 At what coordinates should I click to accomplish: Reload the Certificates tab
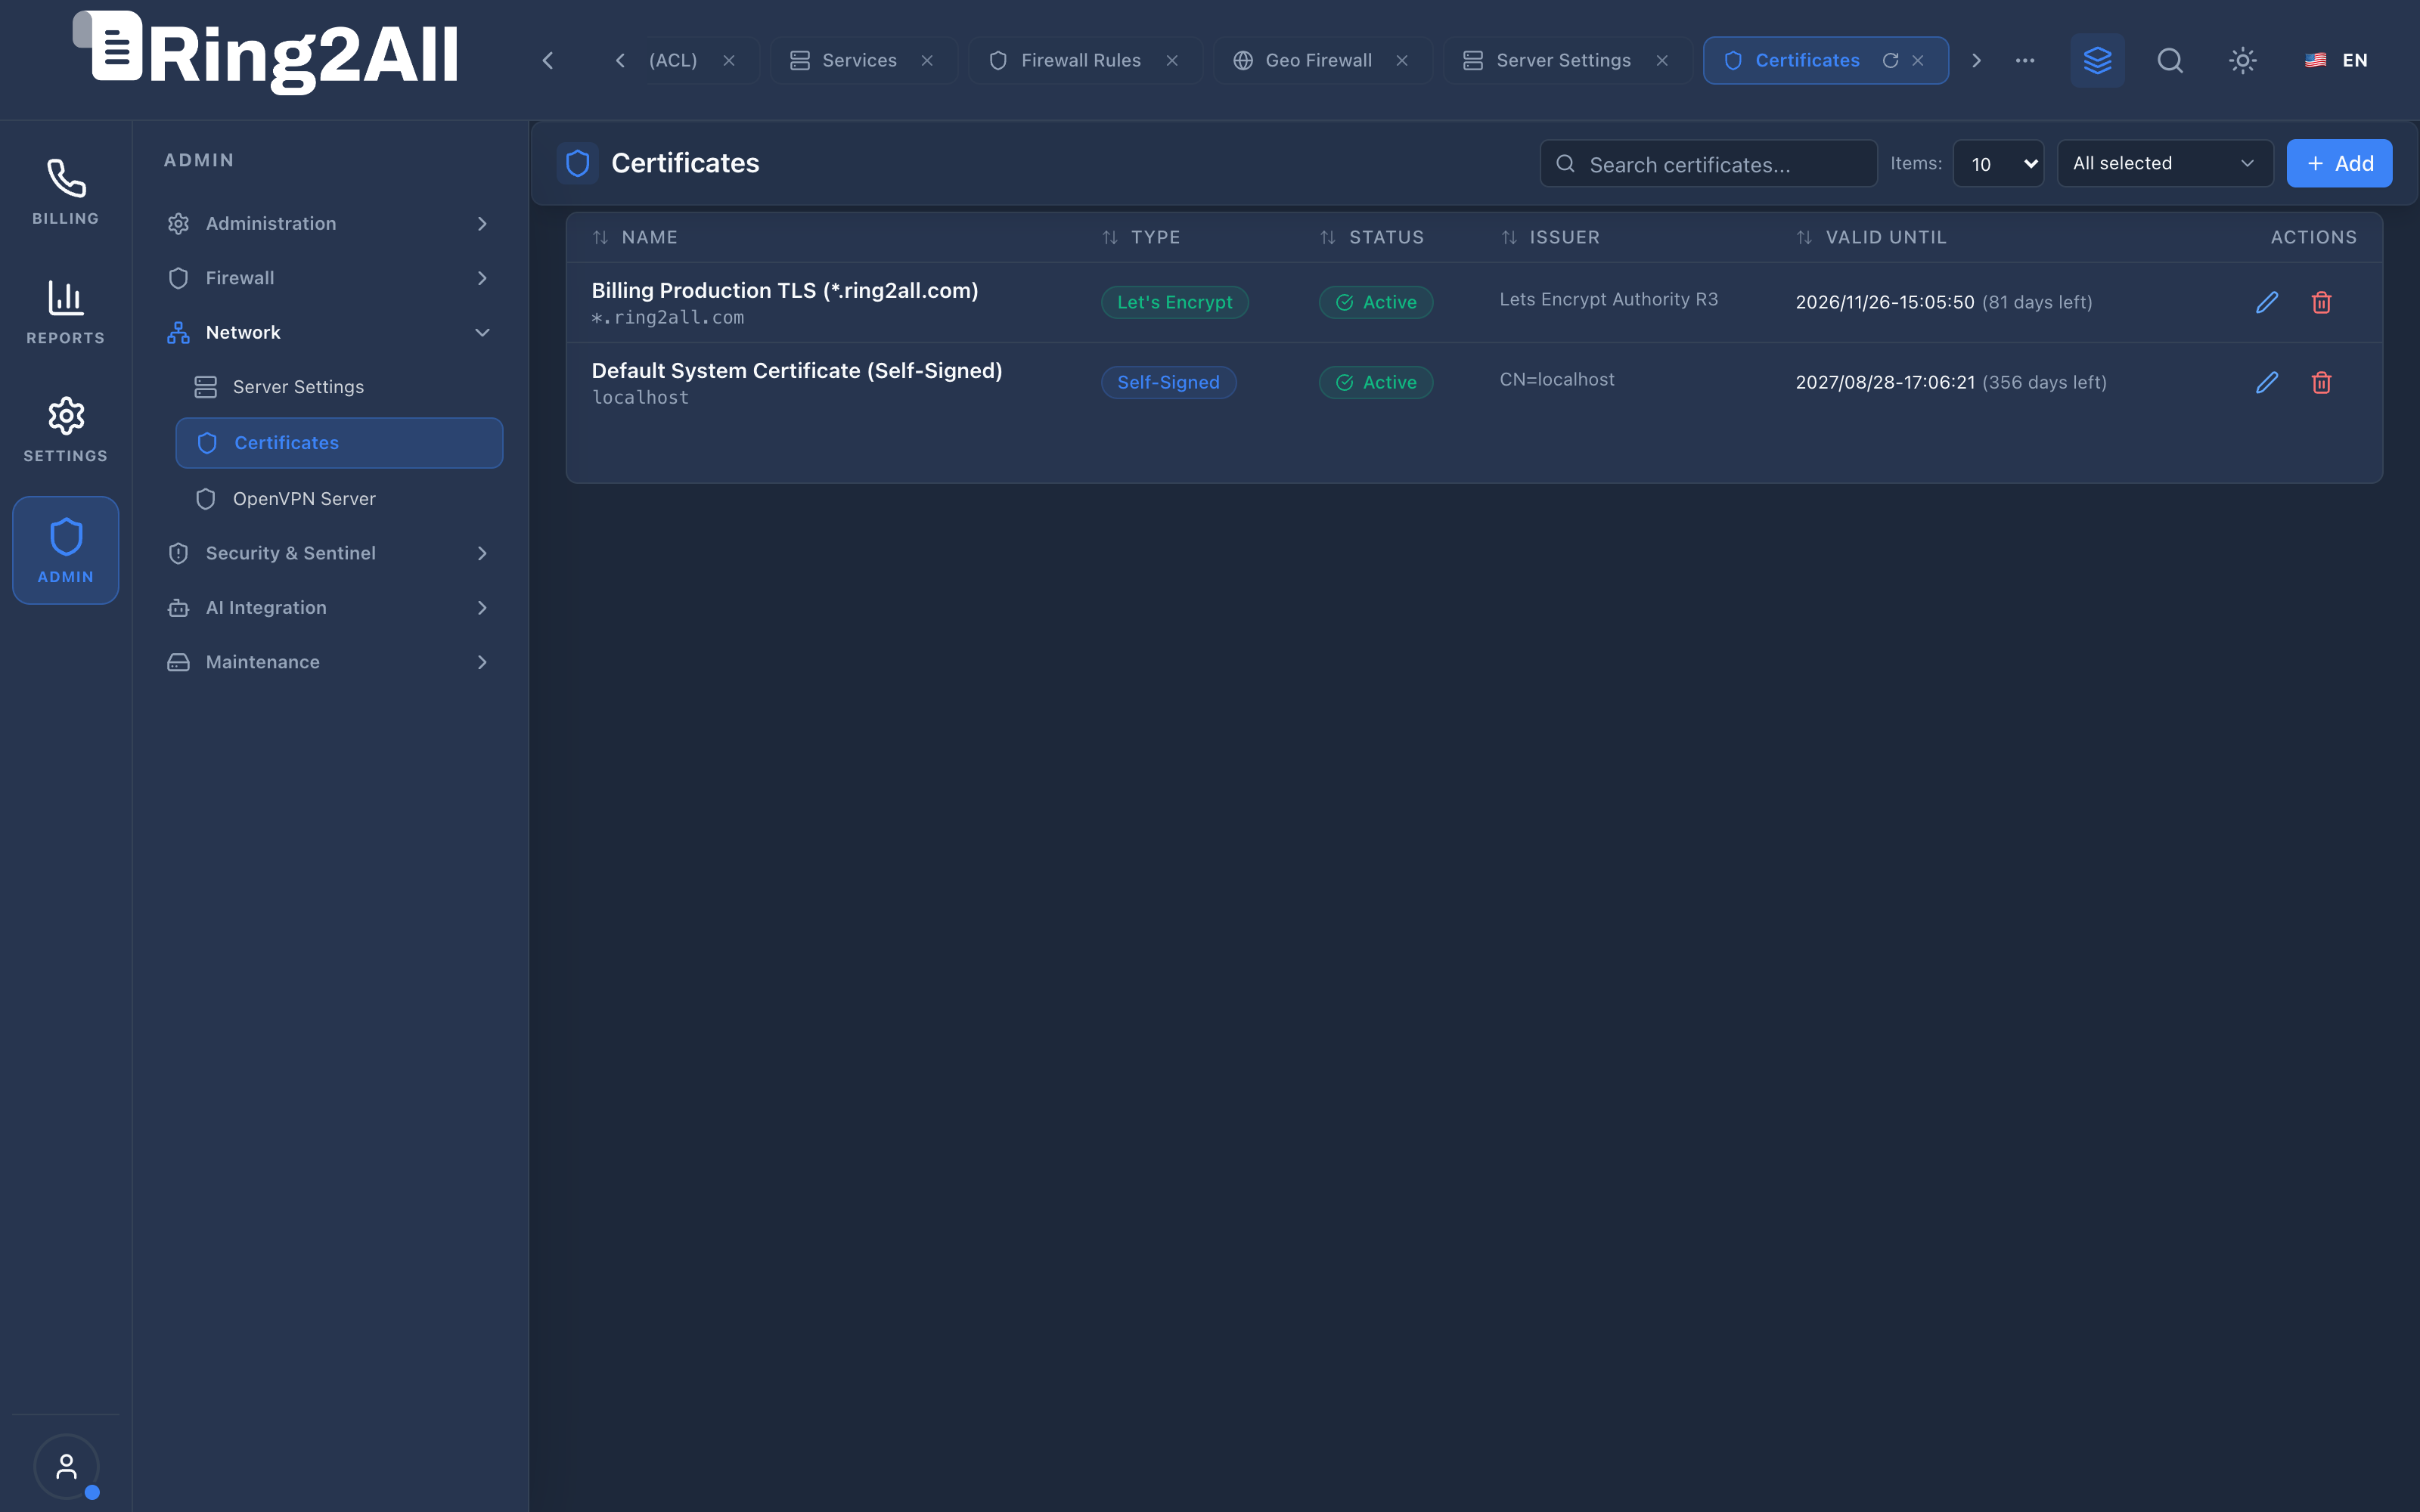[1890, 60]
